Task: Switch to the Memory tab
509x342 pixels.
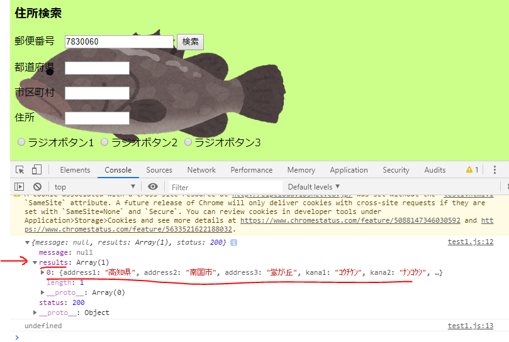Action: click(x=301, y=170)
